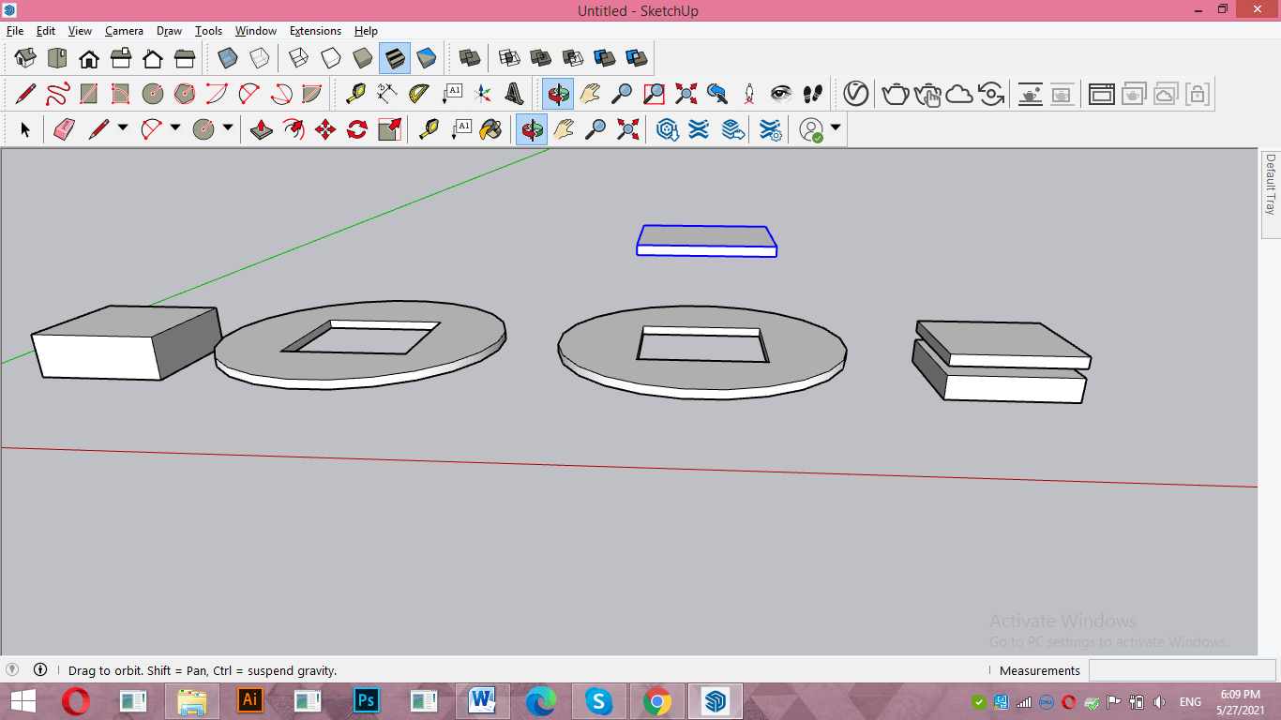Open Photoshop from the taskbar
This screenshot has height=720, width=1281.
[367, 700]
